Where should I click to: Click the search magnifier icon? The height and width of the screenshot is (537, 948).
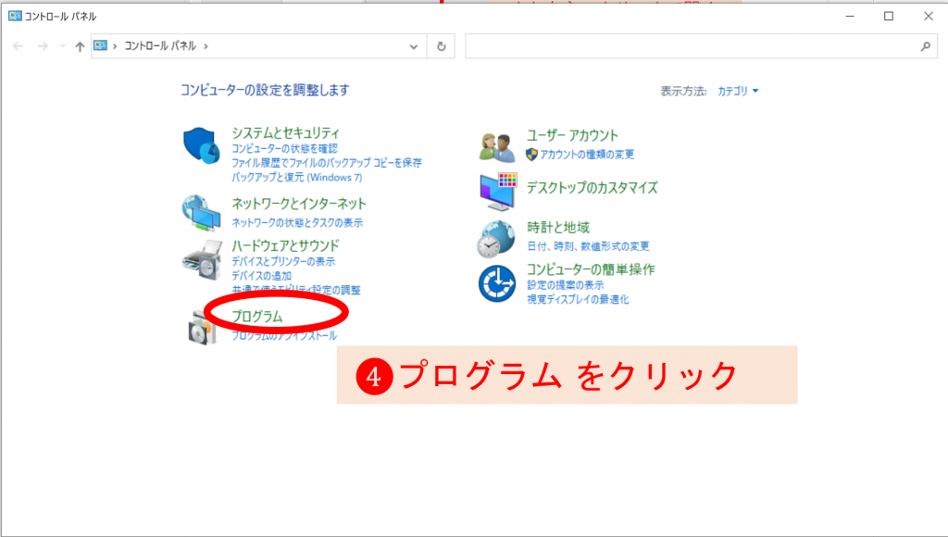(925, 46)
